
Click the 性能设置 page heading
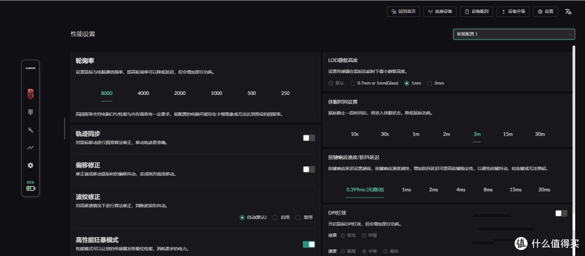83,34
